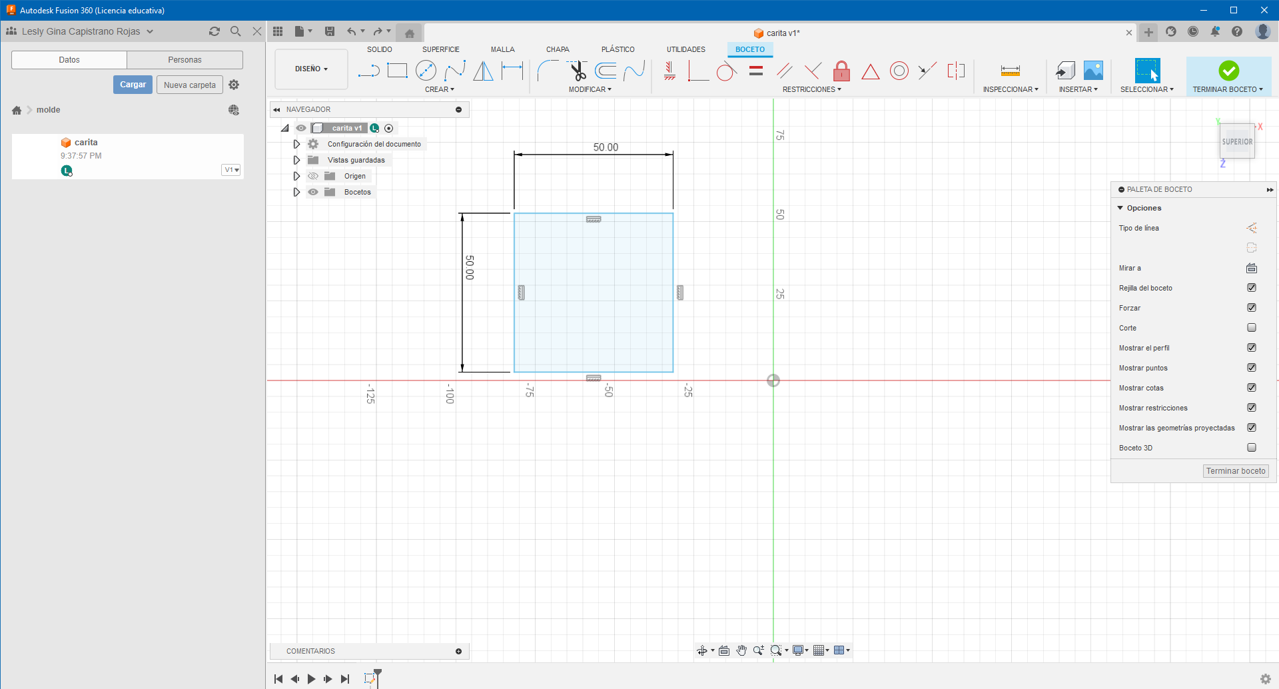Click the Nueva carpeta button
This screenshot has width=1279, height=689.
pos(190,85)
